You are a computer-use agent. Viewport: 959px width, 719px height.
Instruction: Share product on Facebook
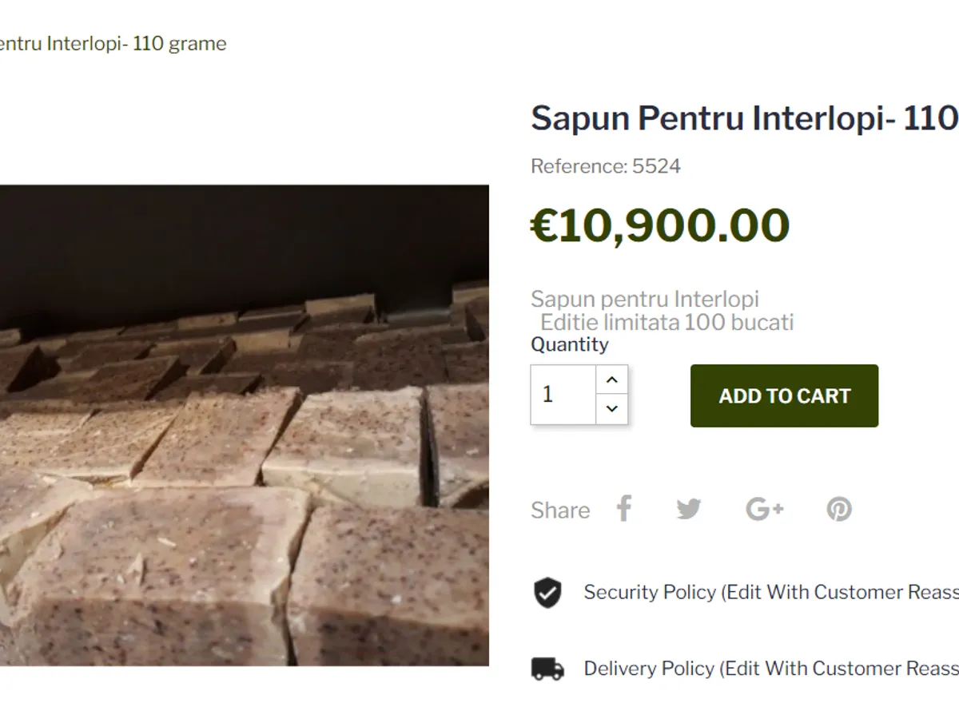pyautogui.click(x=624, y=509)
